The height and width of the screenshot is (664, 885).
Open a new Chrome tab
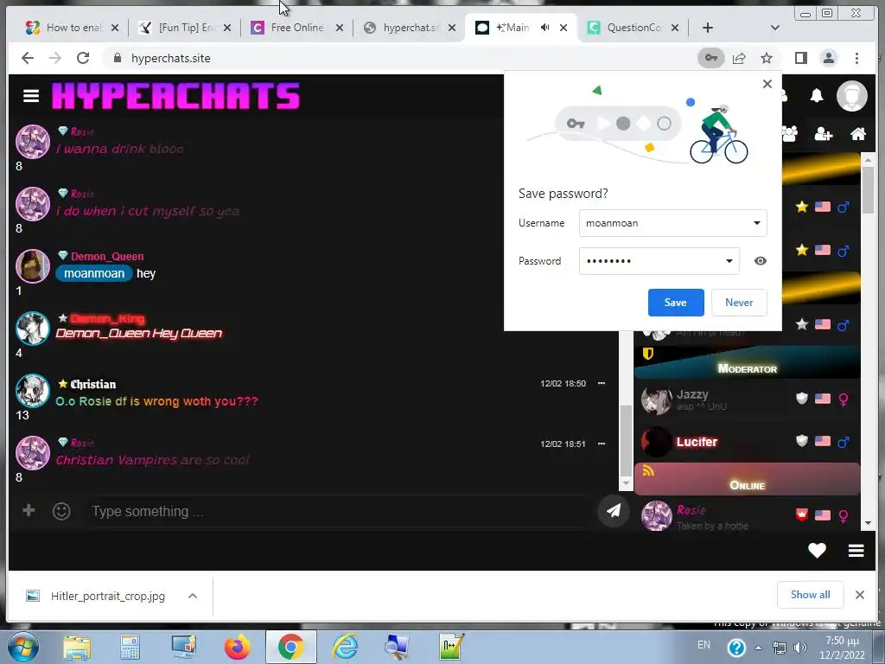pos(708,27)
